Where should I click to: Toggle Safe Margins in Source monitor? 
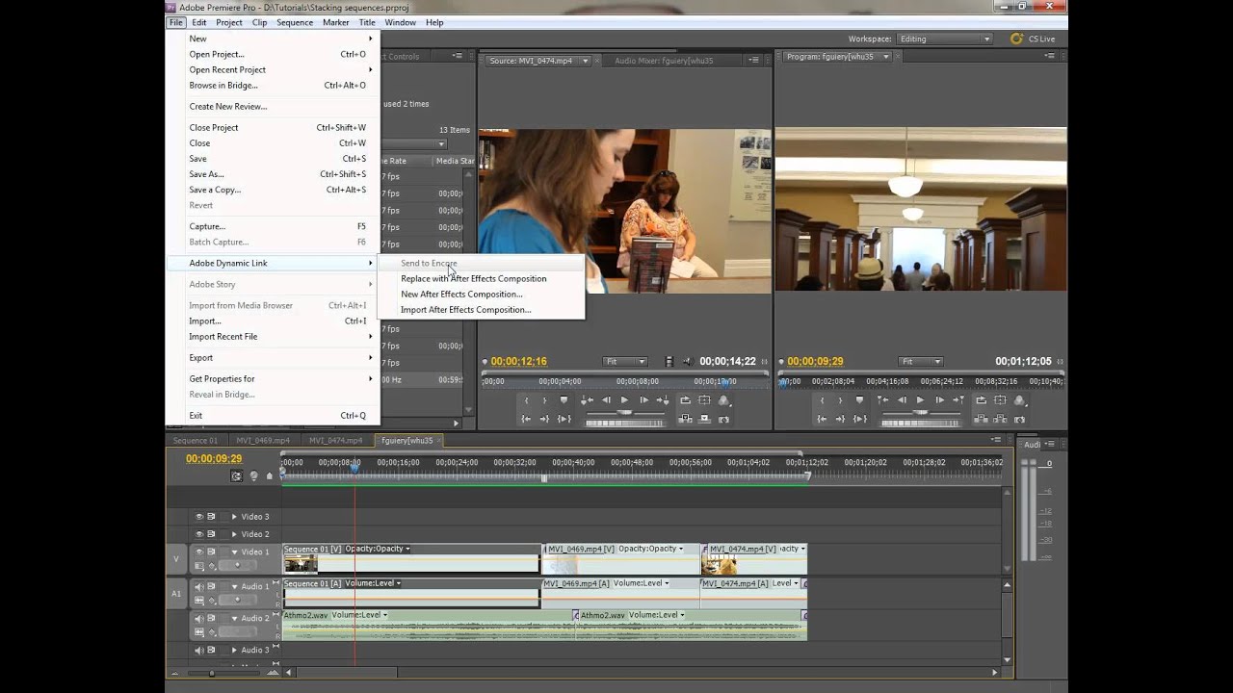(x=704, y=400)
